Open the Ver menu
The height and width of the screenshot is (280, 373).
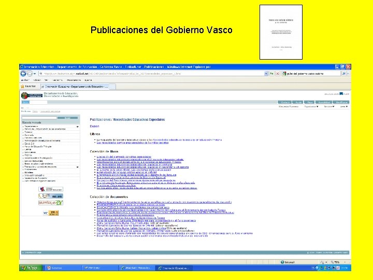click(x=47, y=80)
